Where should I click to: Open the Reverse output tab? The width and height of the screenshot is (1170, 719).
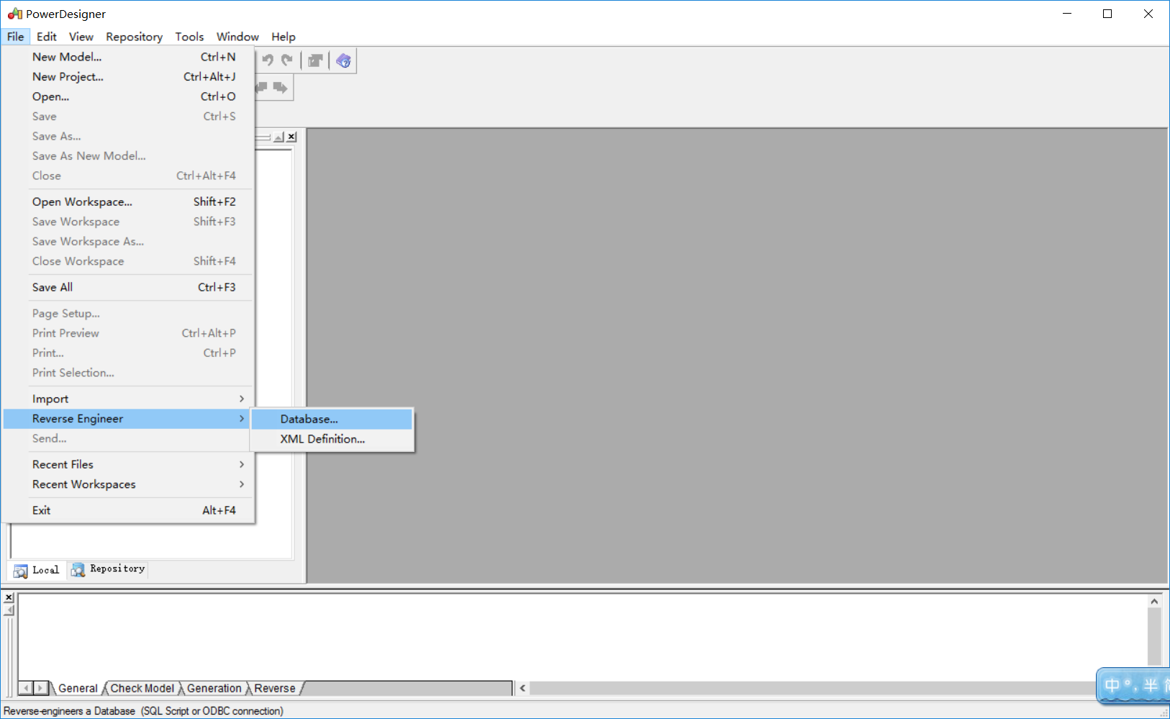(x=274, y=689)
